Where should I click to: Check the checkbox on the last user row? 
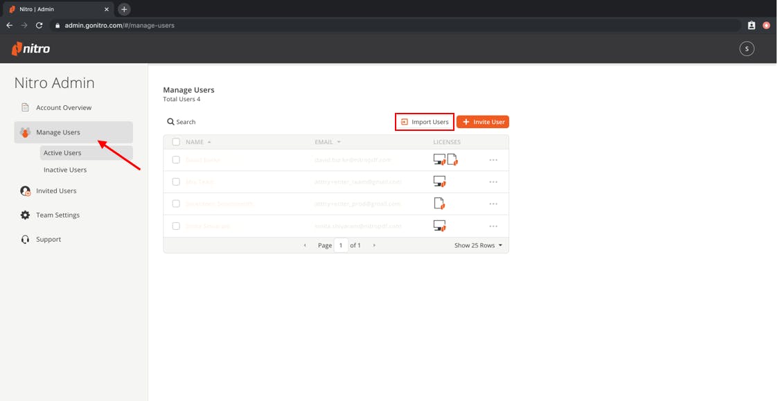(x=175, y=226)
